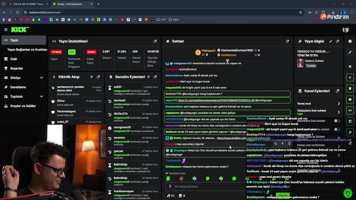Image resolution: width=356 pixels, height=200 pixels.
Task: Click the onurgunes28 moderation entry
Action: [x=133, y=129]
